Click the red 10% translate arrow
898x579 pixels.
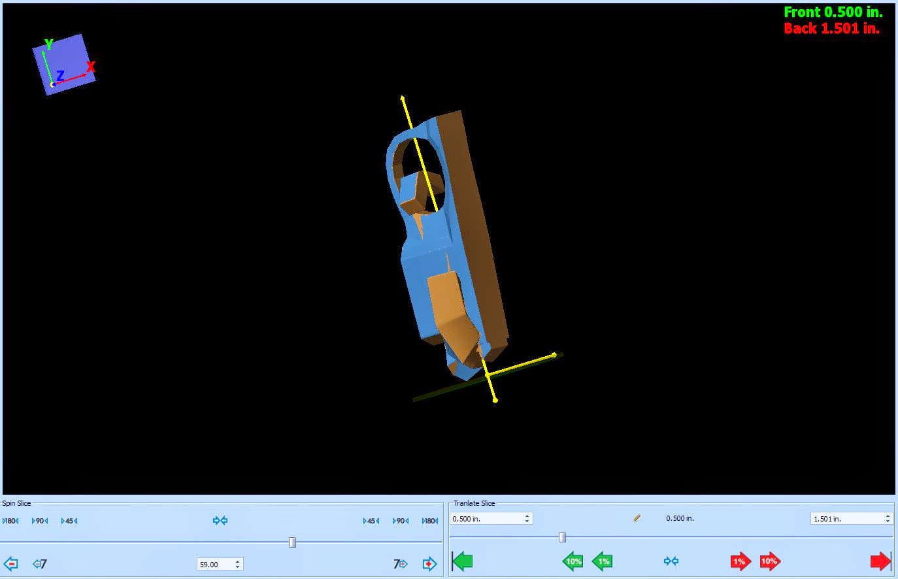[770, 561]
